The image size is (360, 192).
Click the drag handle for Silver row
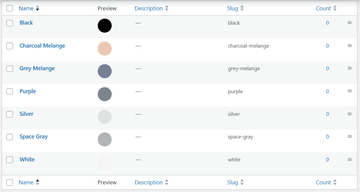click(349, 114)
